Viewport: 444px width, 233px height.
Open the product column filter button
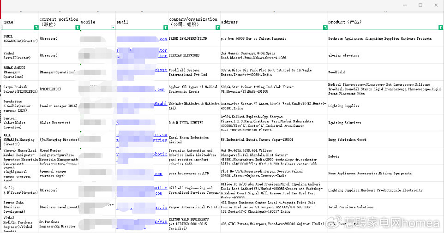pos(441,28)
